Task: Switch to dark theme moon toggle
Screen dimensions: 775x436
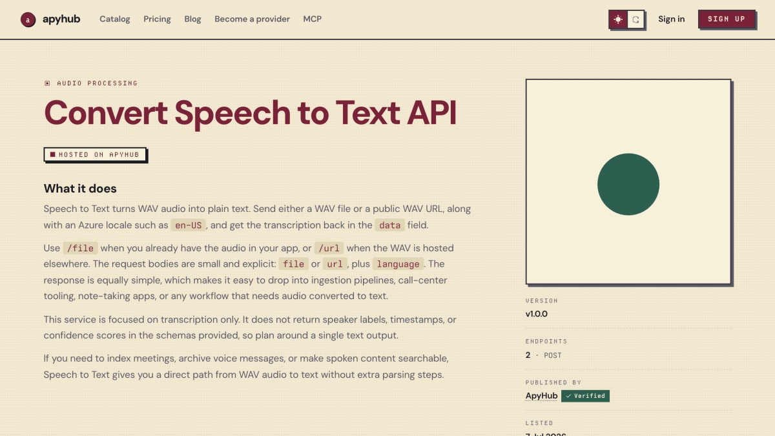Action: [635, 19]
